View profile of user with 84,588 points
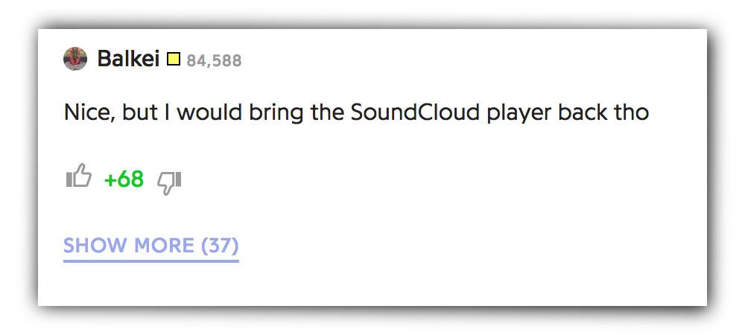Image resolution: width=745 pixels, height=335 pixels. pos(128,59)
